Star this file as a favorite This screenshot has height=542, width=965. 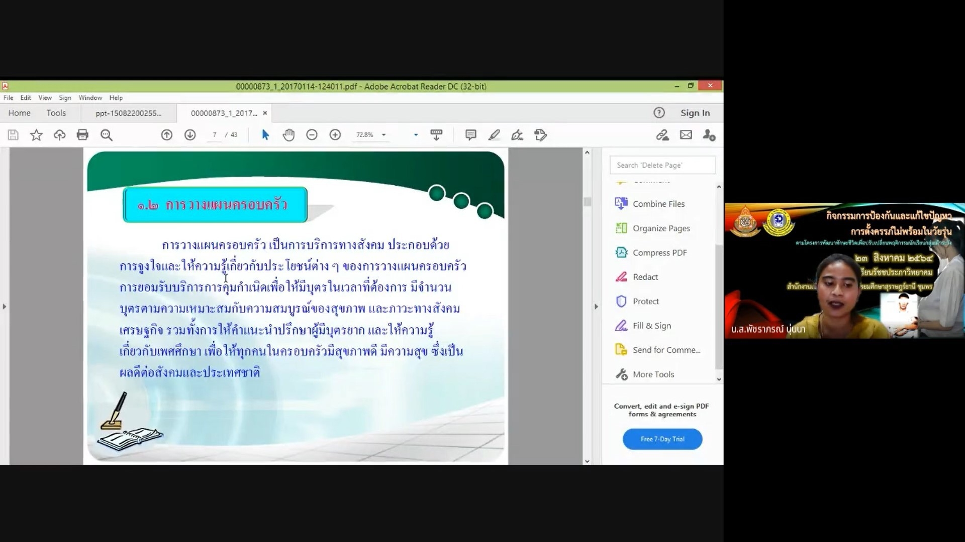click(36, 135)
